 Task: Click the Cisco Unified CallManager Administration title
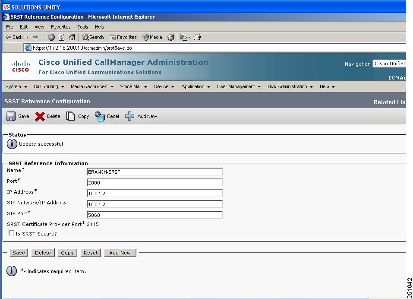[123, 62]
